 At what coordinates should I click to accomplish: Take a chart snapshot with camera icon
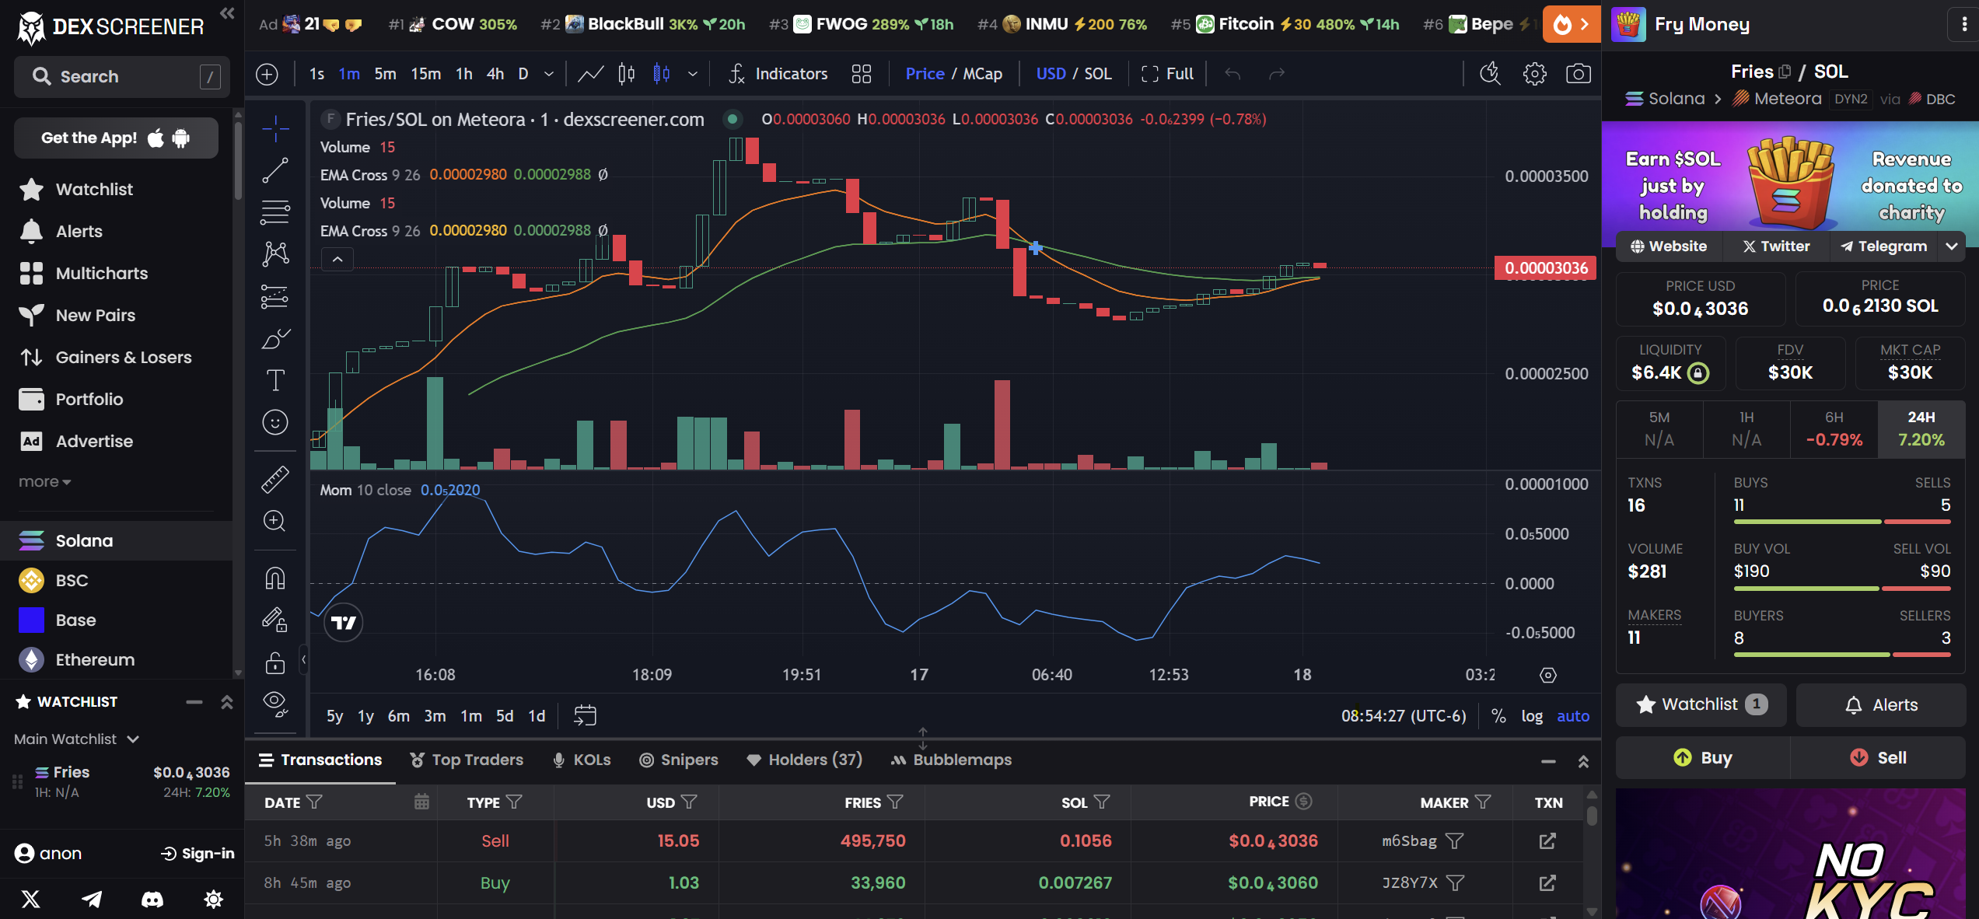[1578, 74]
